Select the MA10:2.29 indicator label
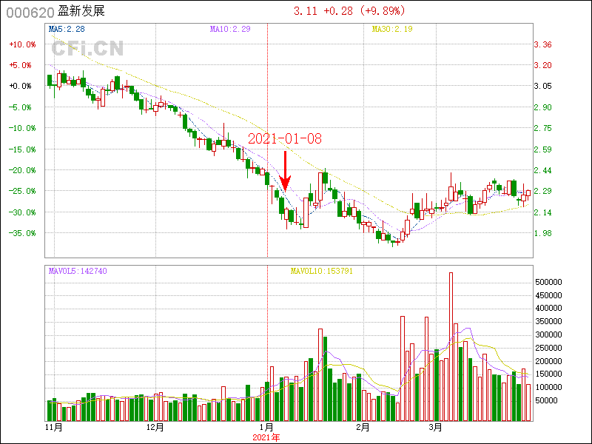The width and height of the screenshot is (592, 444). [x=230, y=29]
